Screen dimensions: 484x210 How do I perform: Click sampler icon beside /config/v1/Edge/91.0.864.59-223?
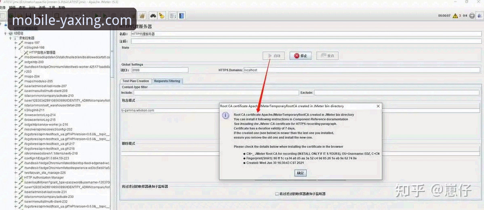pyautogui.click(x=21, y=158)
